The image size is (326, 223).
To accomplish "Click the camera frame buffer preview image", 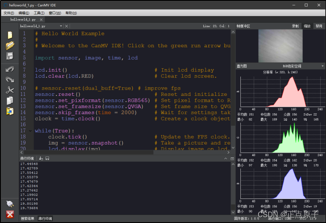I will click(x=280, y=46).
